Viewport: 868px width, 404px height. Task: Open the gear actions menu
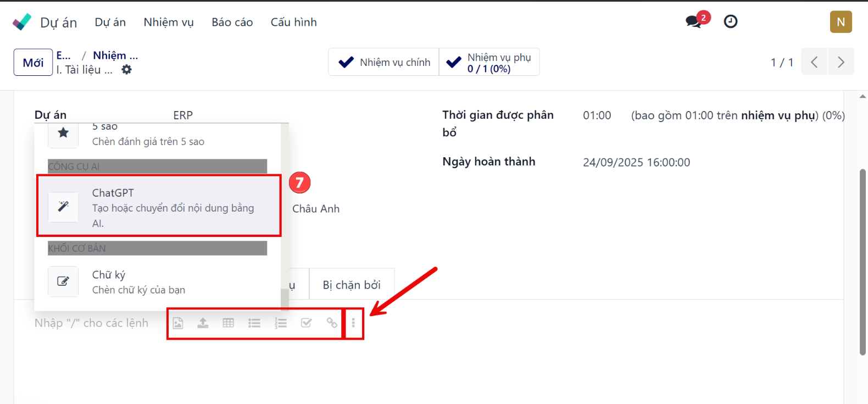[127, 70]
